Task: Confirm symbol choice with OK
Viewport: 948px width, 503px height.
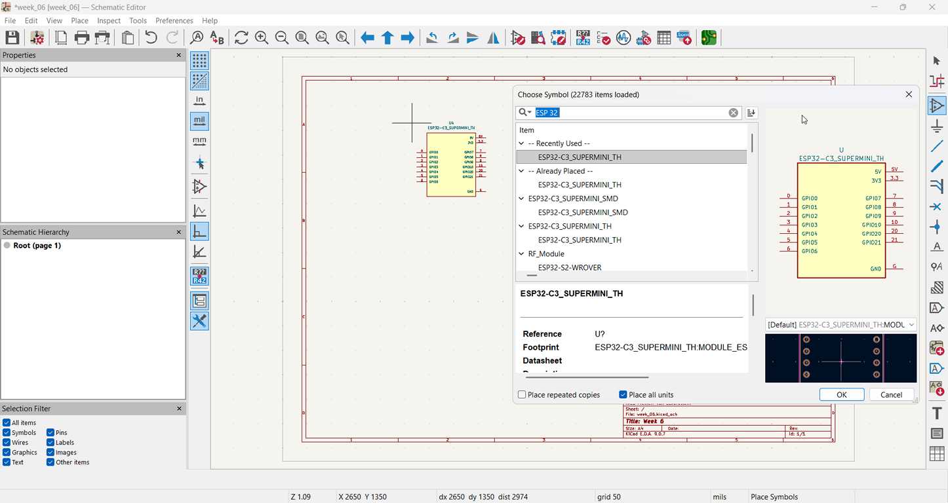Action: coord(842,394)
